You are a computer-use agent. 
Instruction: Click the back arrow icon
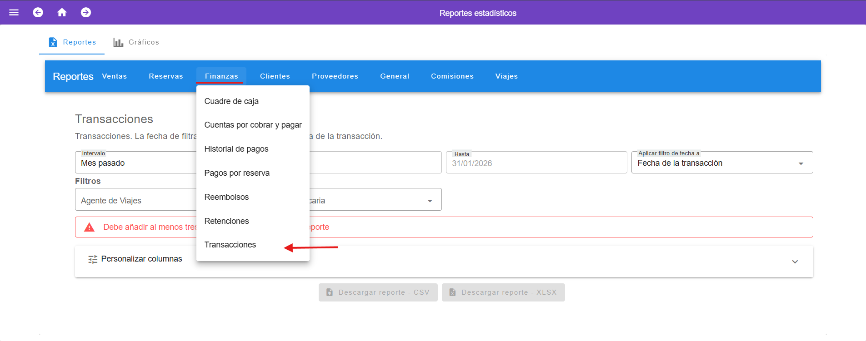tap(38, 12)
